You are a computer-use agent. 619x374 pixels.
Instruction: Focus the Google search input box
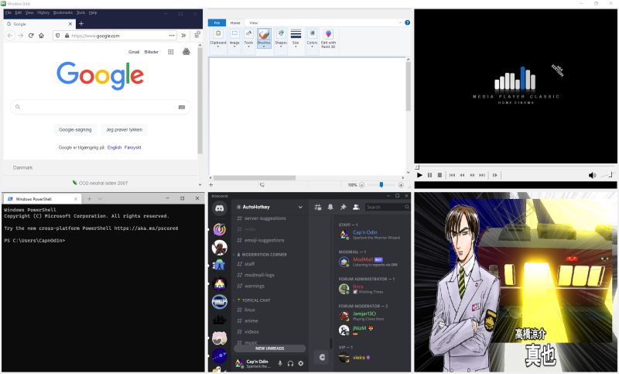101,107
